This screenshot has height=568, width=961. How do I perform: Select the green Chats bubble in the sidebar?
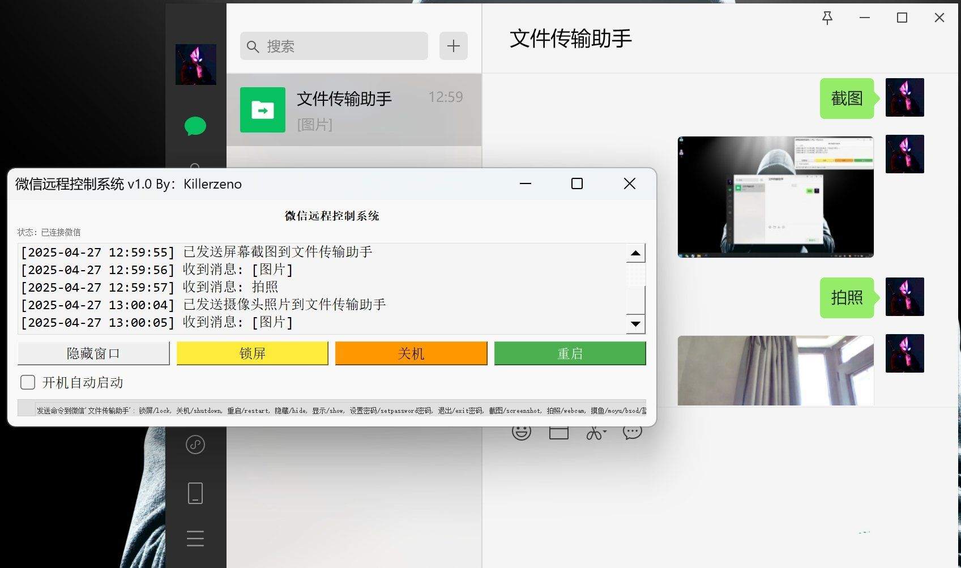195,126
